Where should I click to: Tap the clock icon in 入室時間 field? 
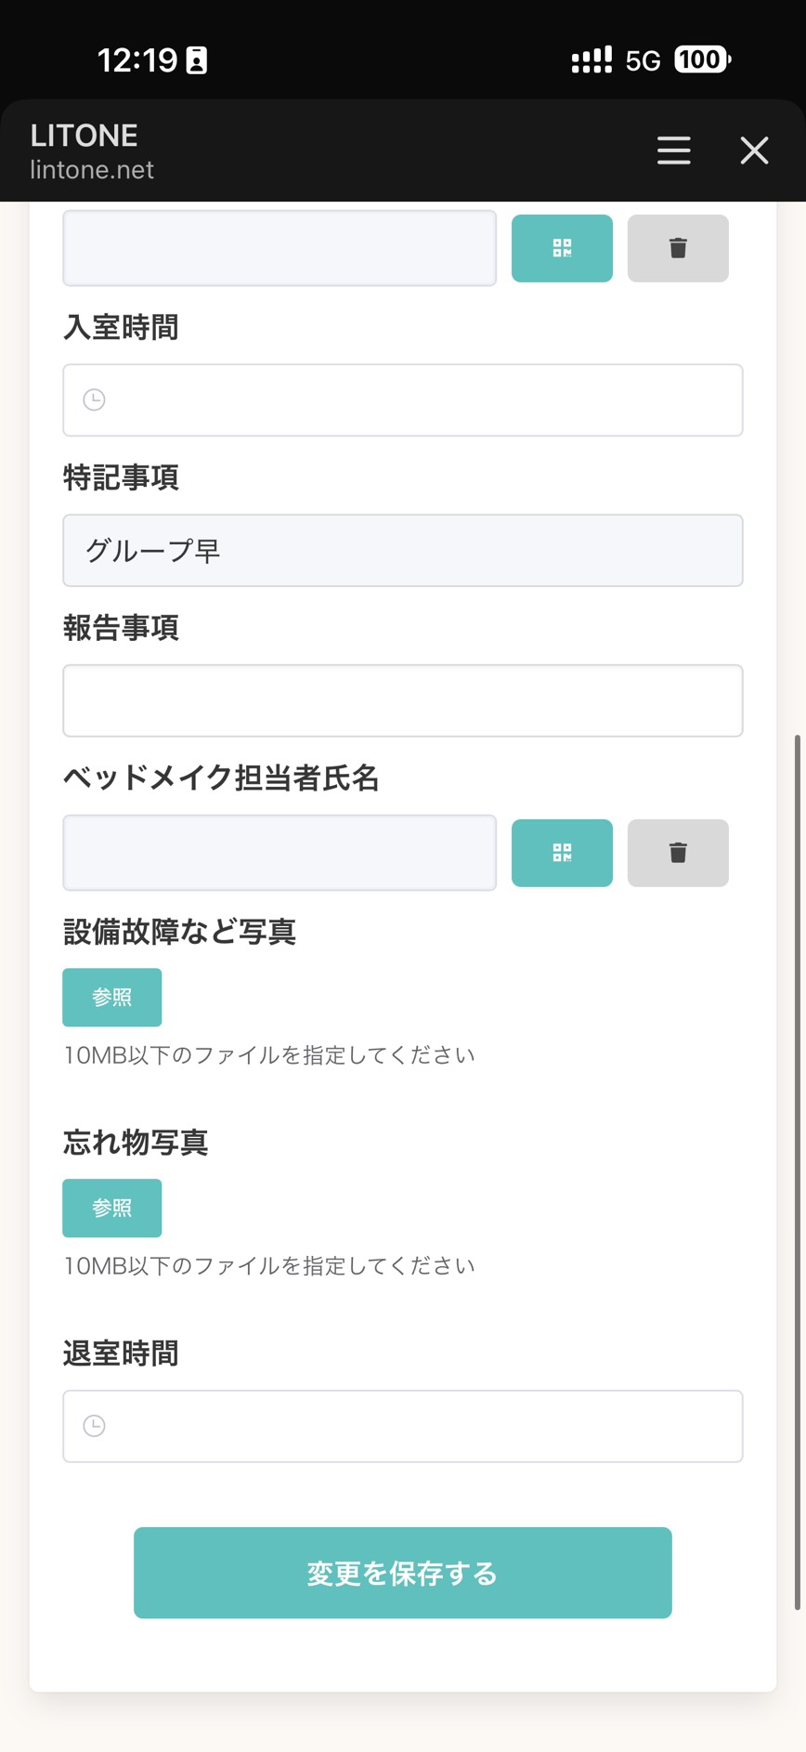tap(94, 399)
